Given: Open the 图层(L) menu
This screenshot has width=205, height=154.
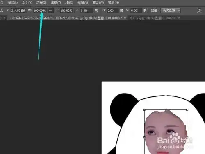Looking at the screenshot, I should click(x=12, y=2).
